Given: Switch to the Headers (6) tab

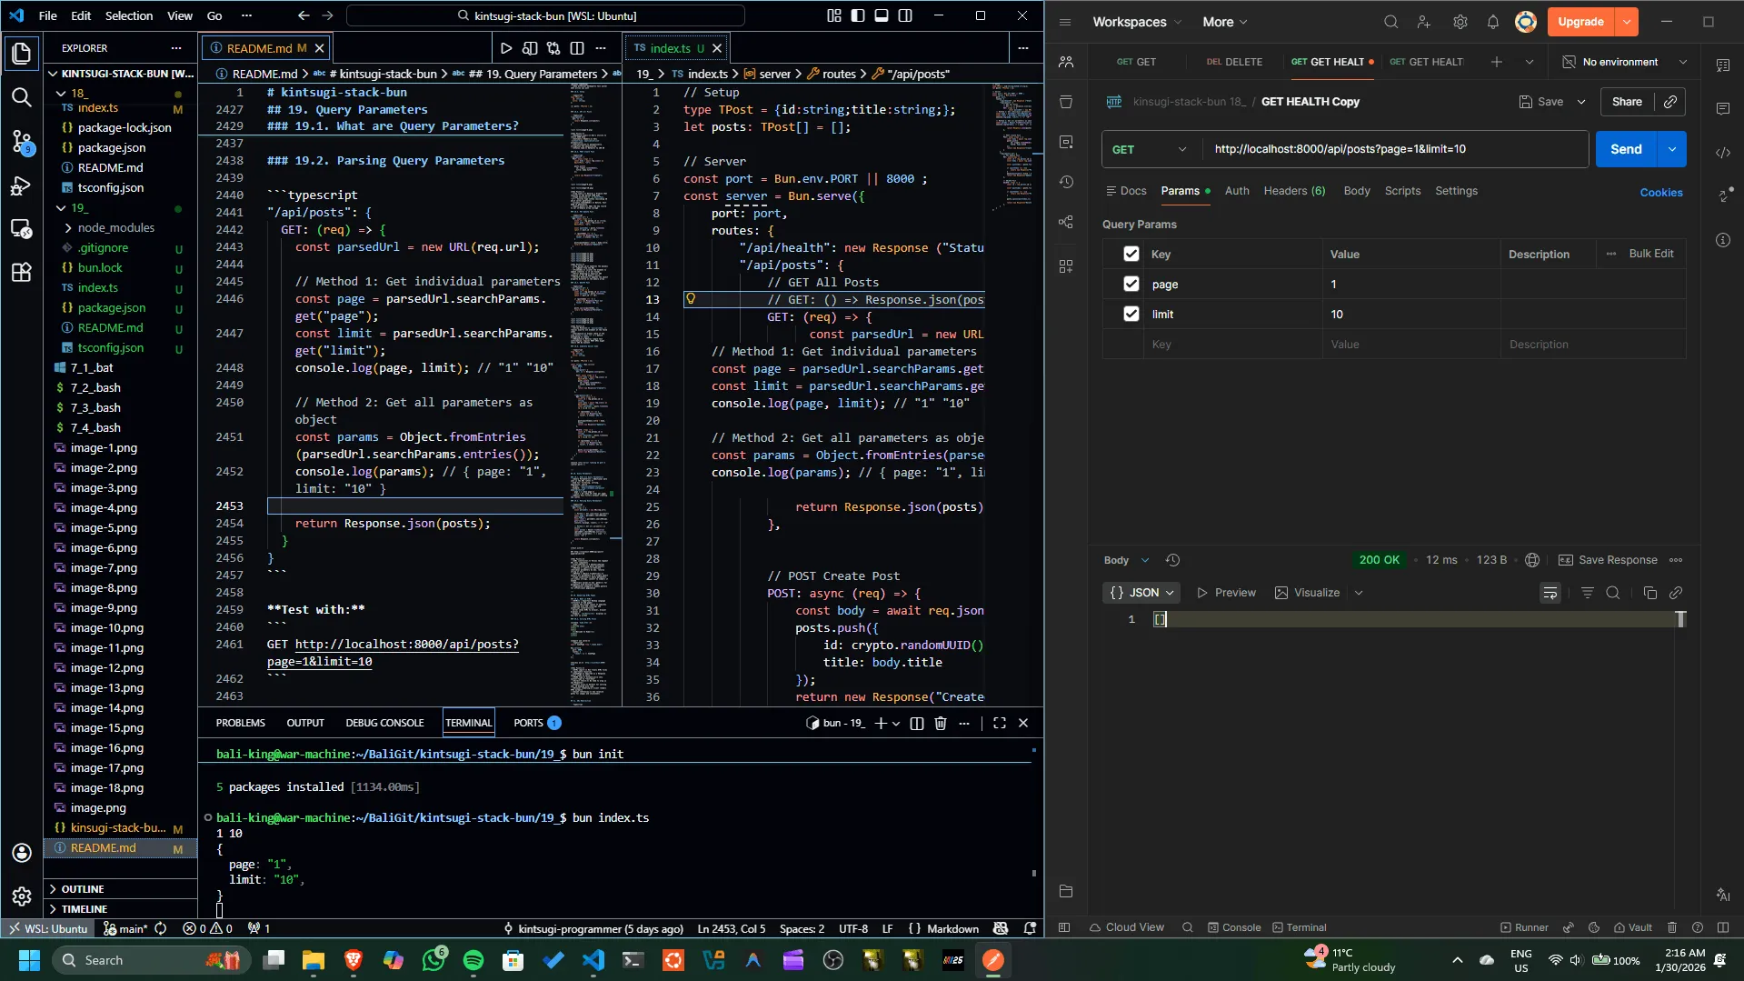Looking at the screenshot, I should (1294, 191).
